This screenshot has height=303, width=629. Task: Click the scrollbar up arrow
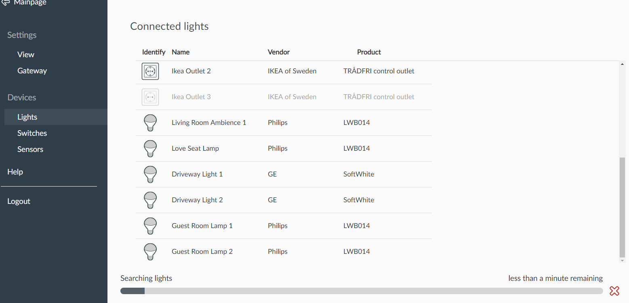[622, 64]
